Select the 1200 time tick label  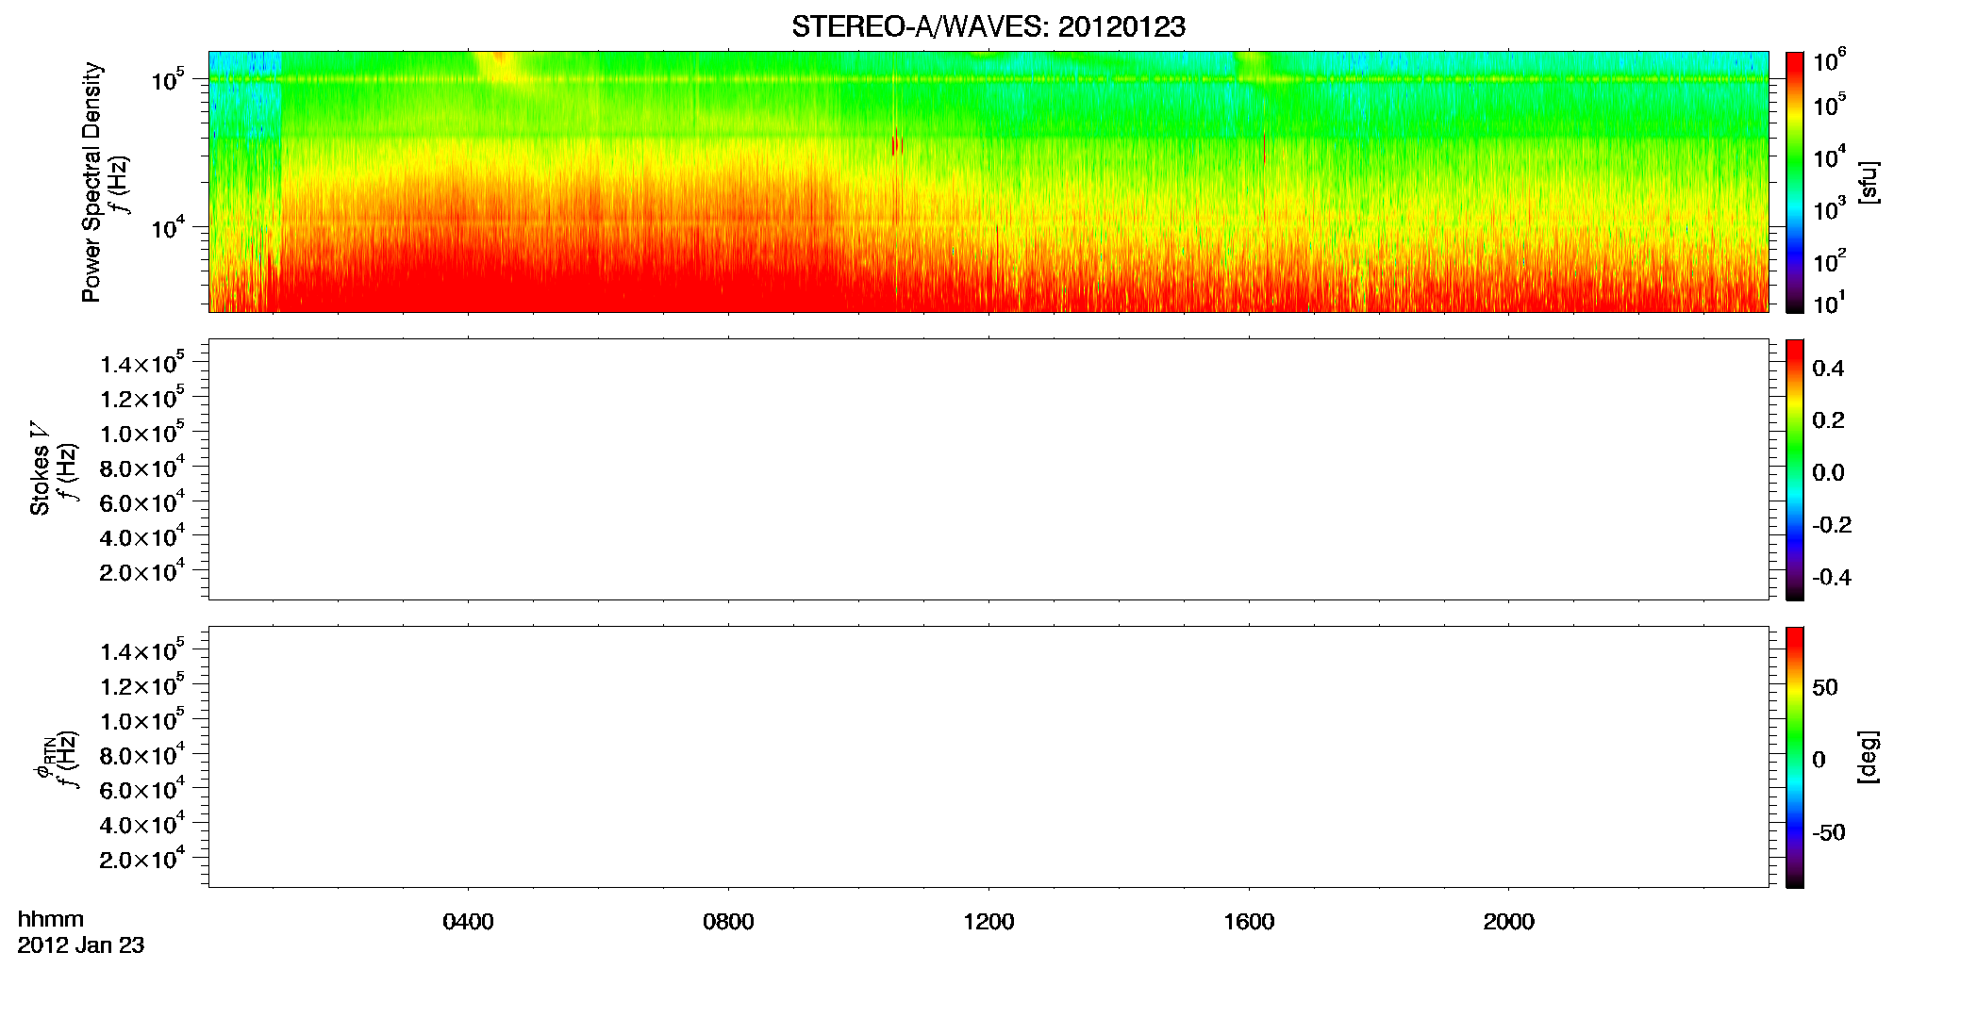pyautogui.click(x=988, y=922)
